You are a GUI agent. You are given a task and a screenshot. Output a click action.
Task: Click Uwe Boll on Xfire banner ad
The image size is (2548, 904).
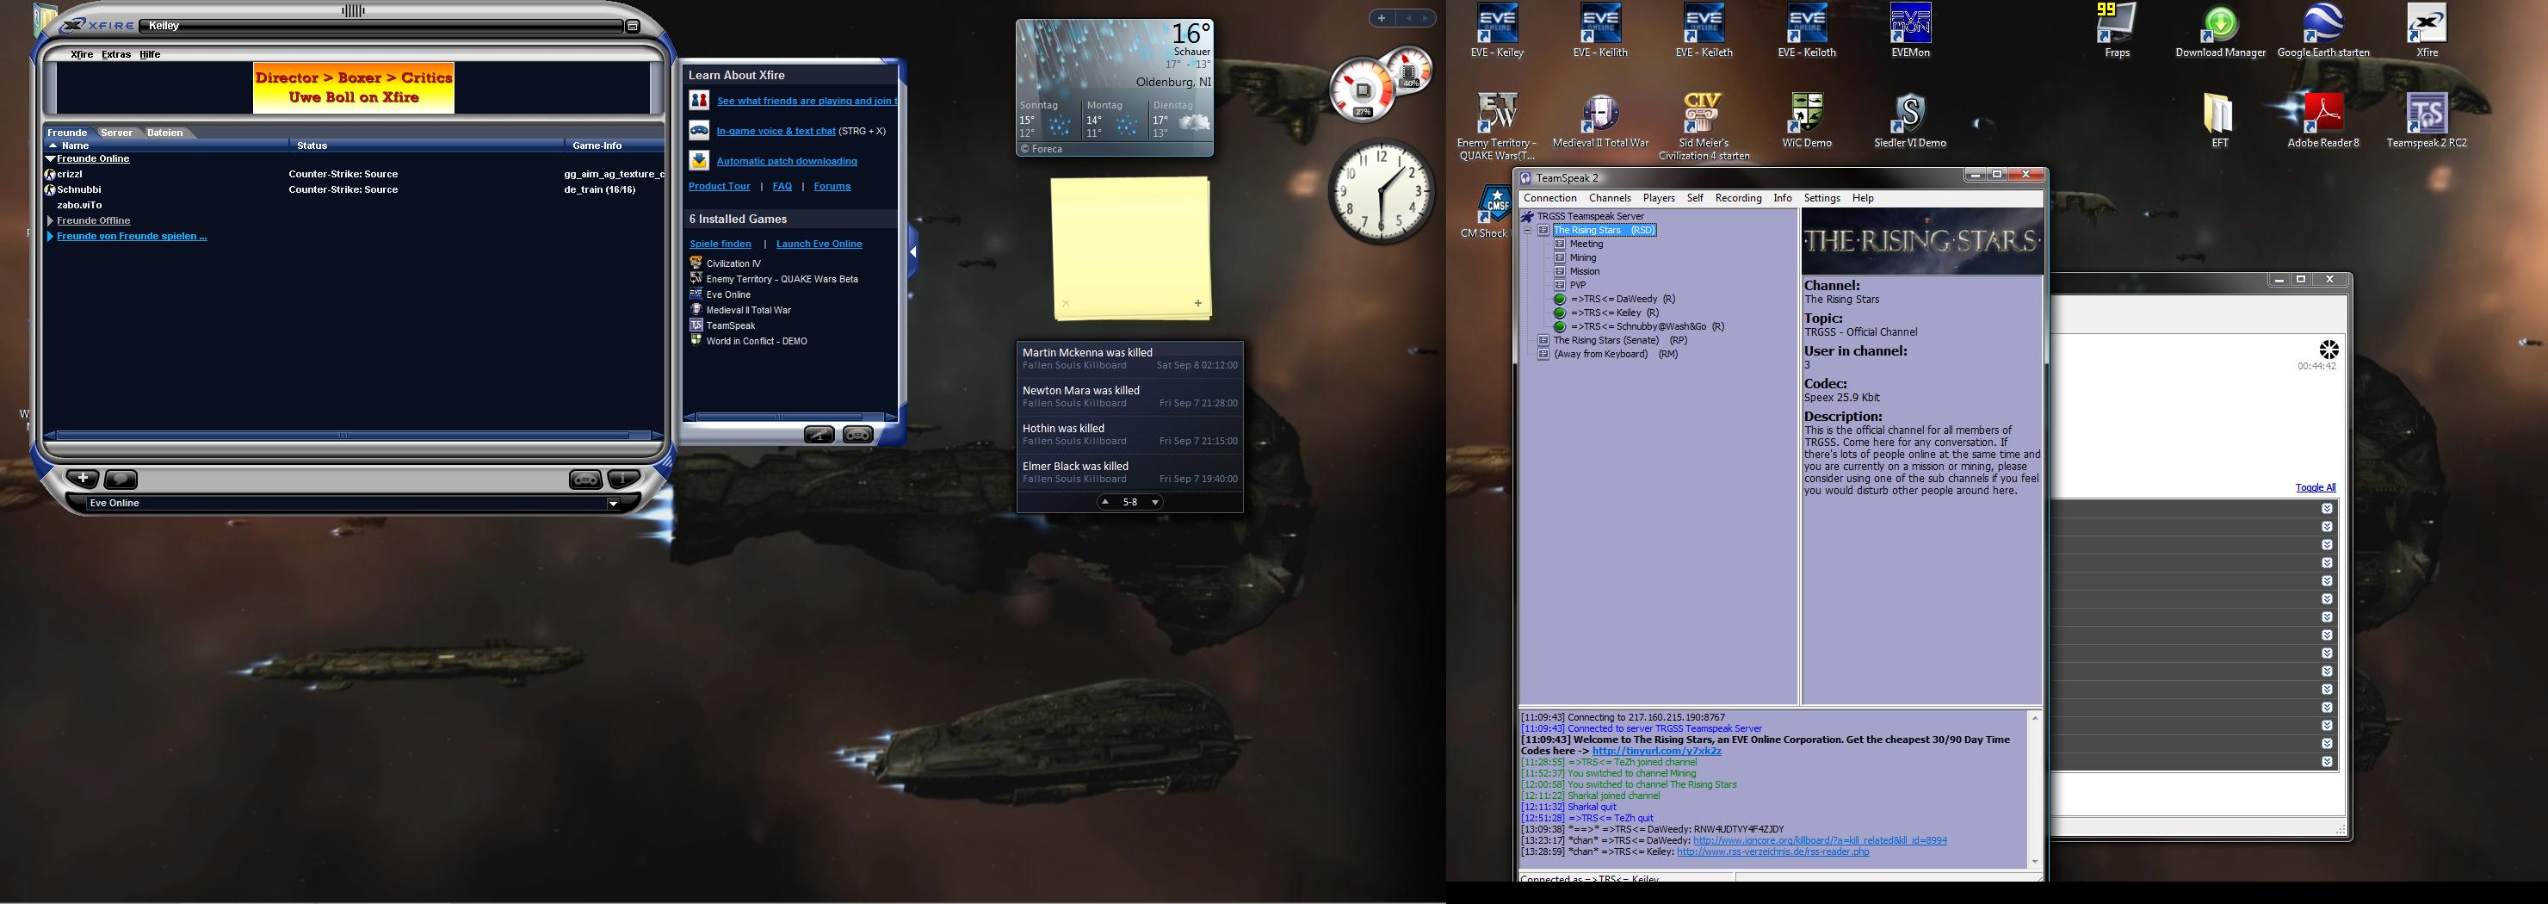(353, 88)
